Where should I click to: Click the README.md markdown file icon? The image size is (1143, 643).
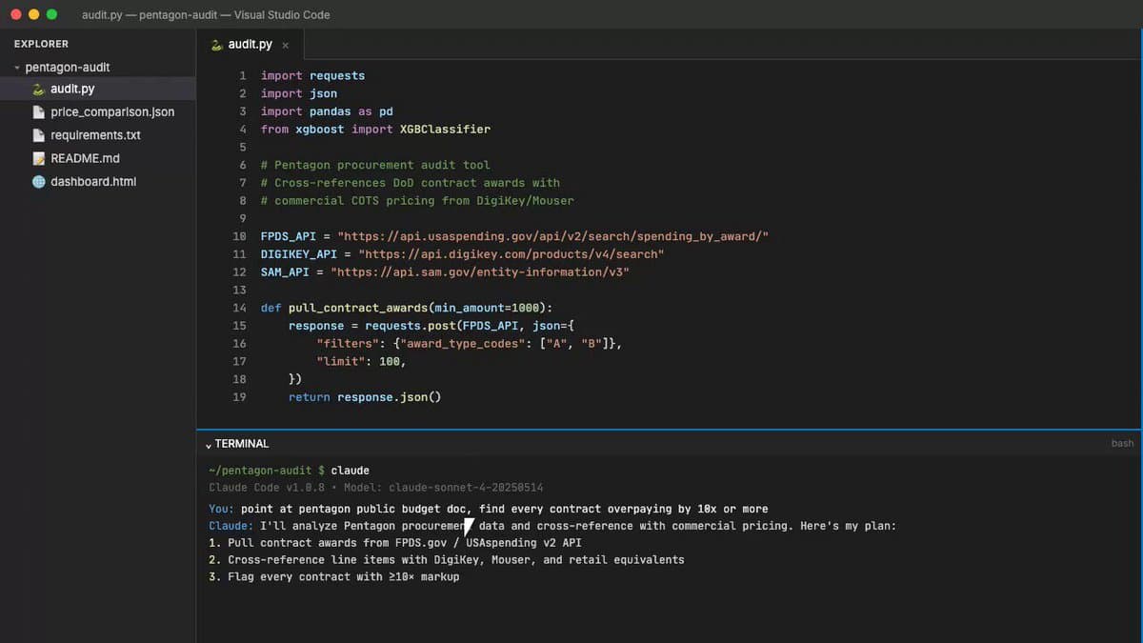tap(38, 159)
